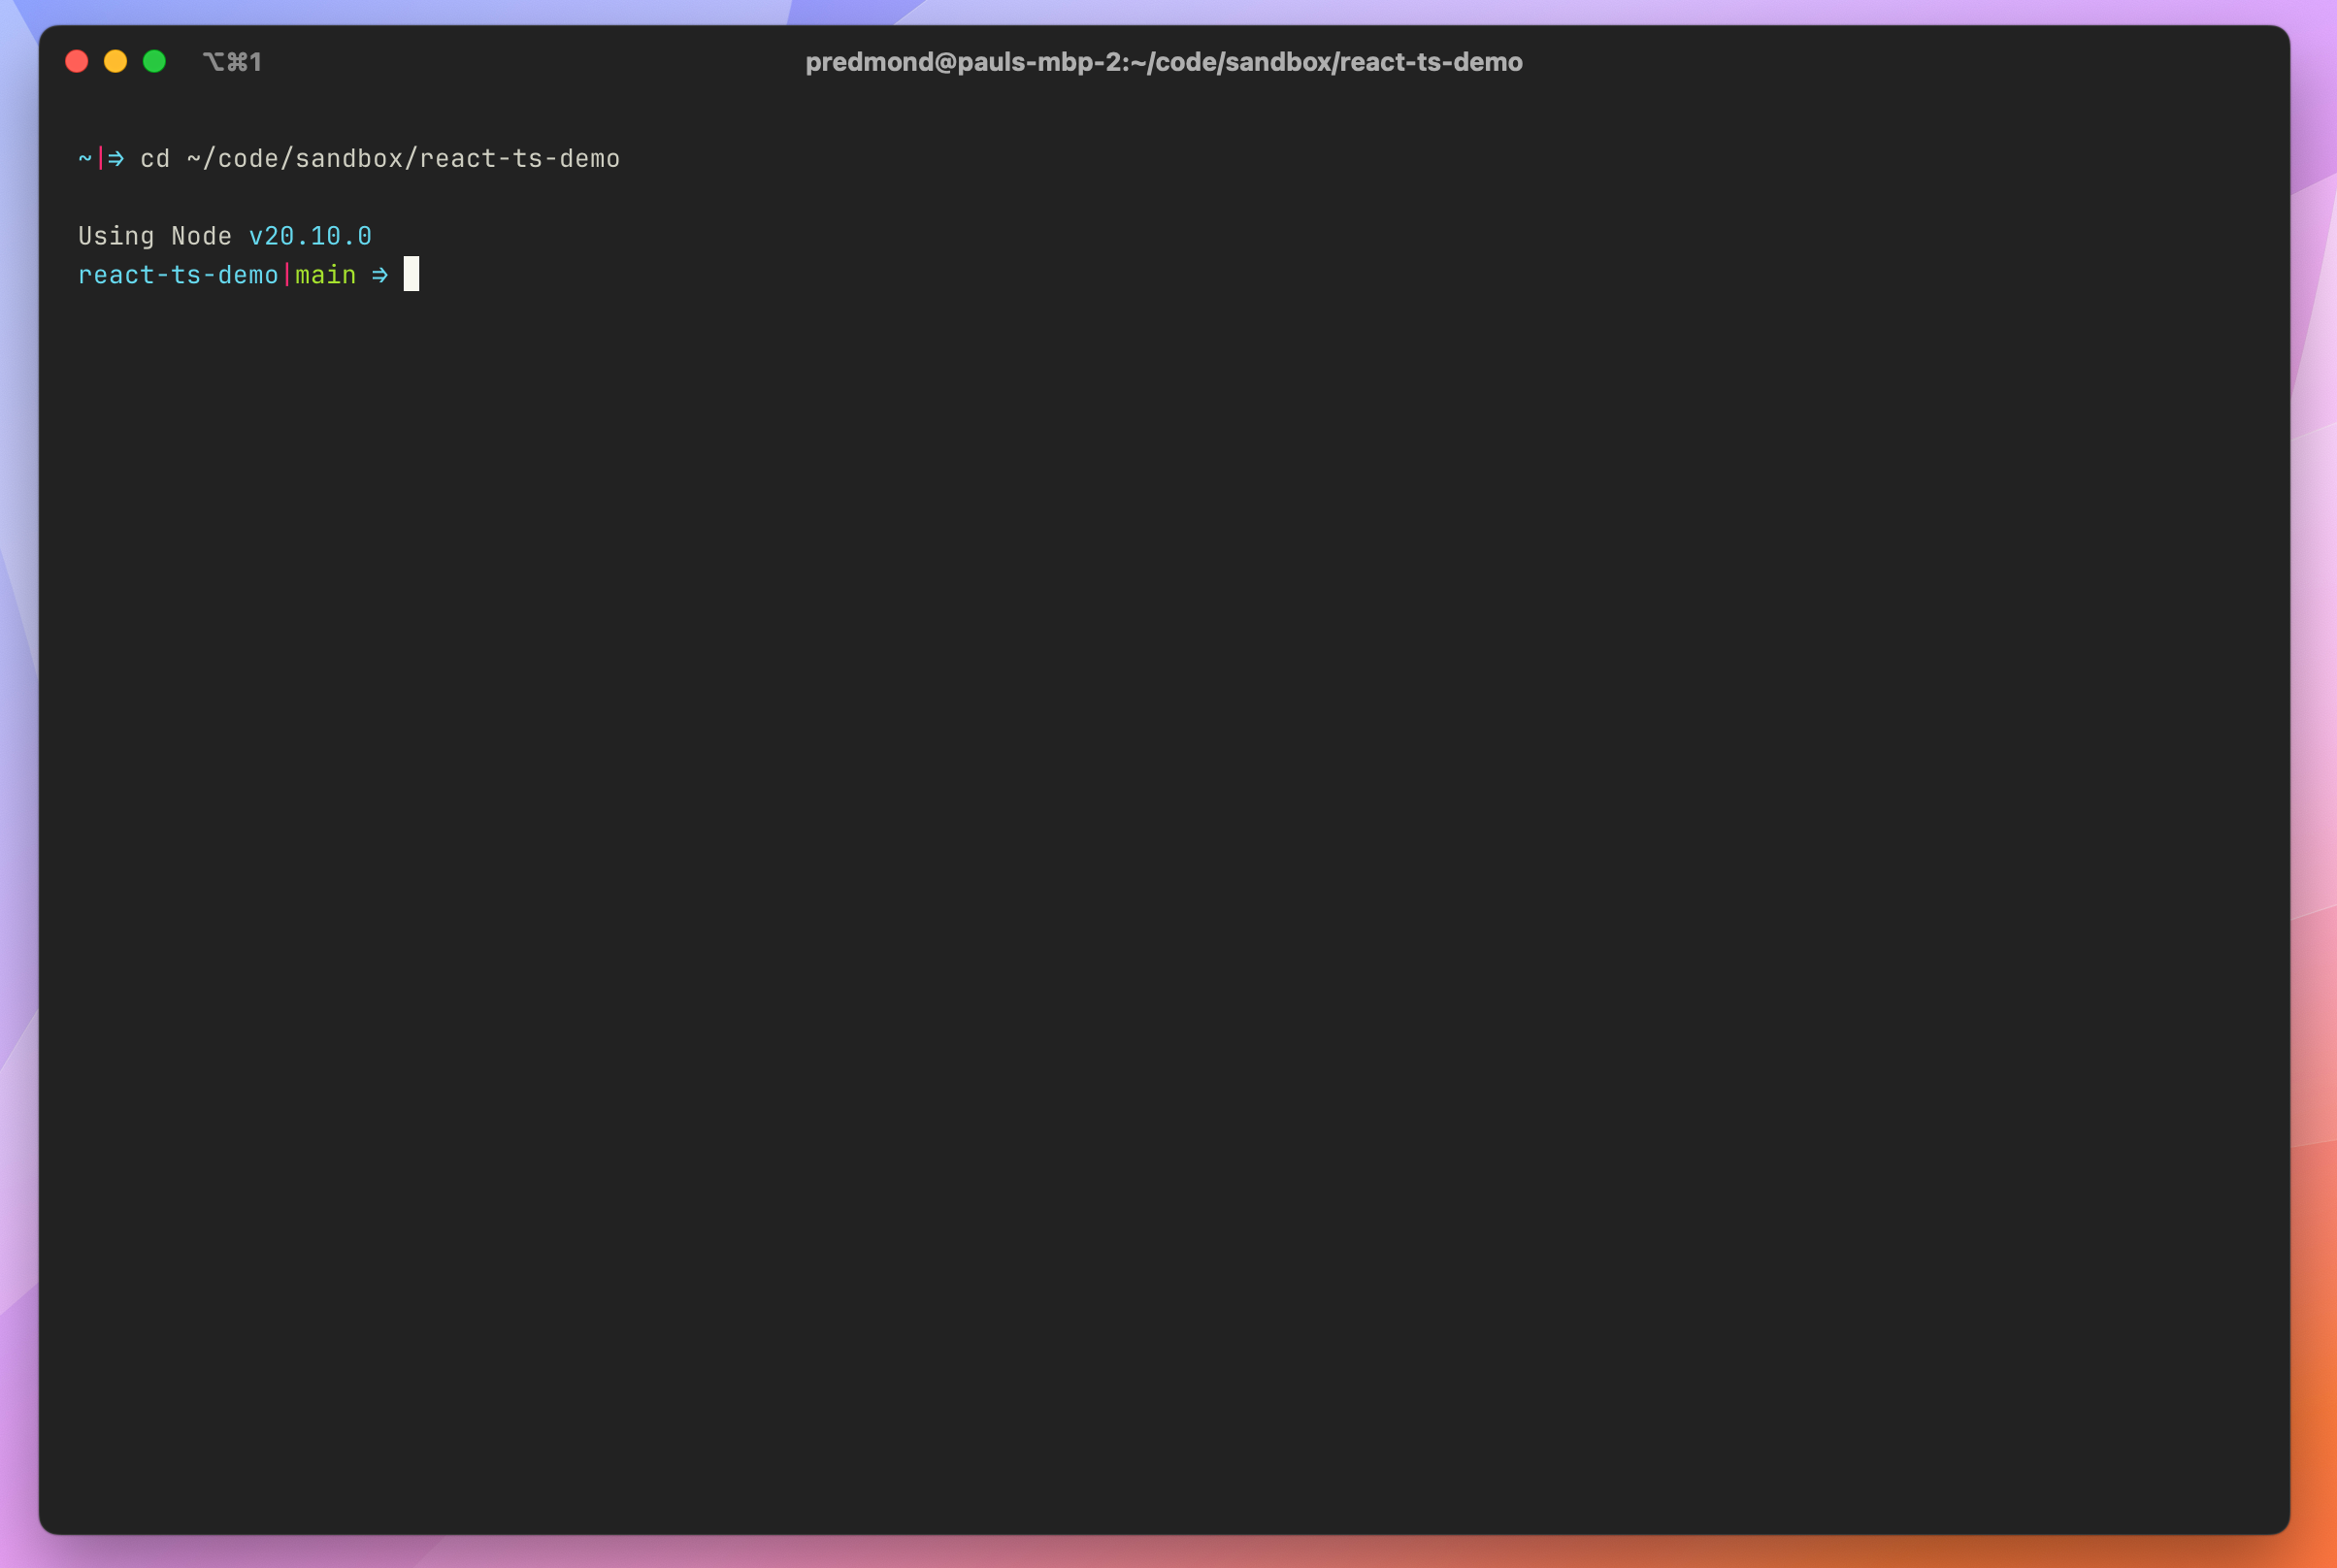This screenshot has width=2337, height=1568.
Task: Click the 'main' git branch label
Action: (326, 275)
